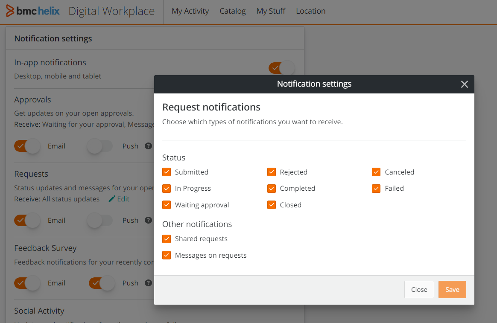Screen dimensions: 497x323
Task: Click 'Desktop, mobile and tablet' text
Action: [x=58, y=76]
